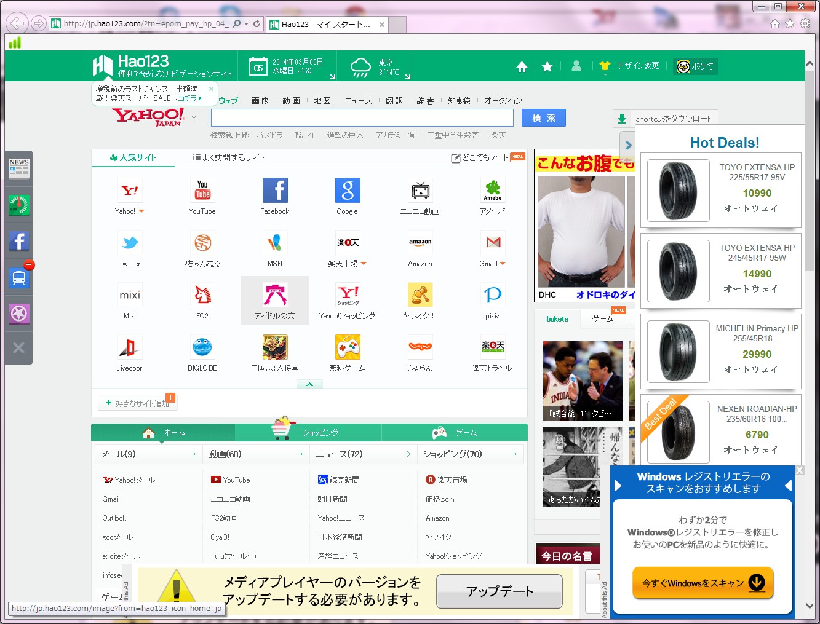Click 今すぐWindowsをスキャン button
The height and width of the screenshot is (624, 820).
(703, 583)
